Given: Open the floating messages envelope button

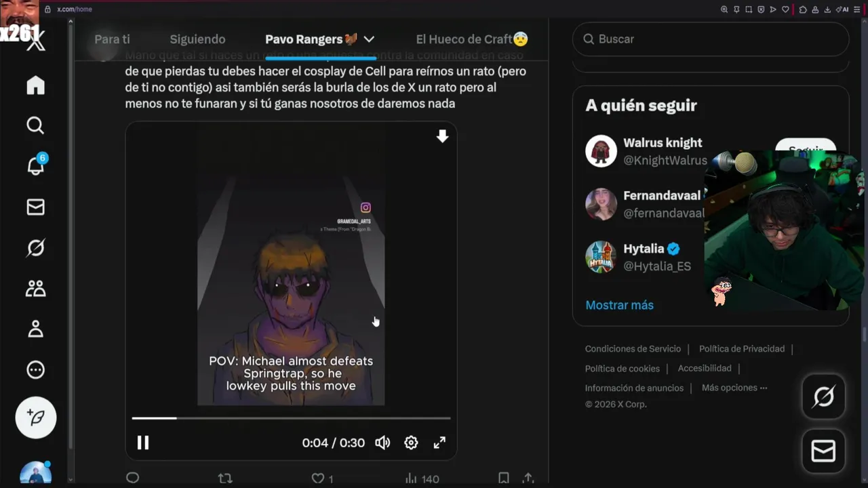Looking at the screenshot, I should point(823,451).
